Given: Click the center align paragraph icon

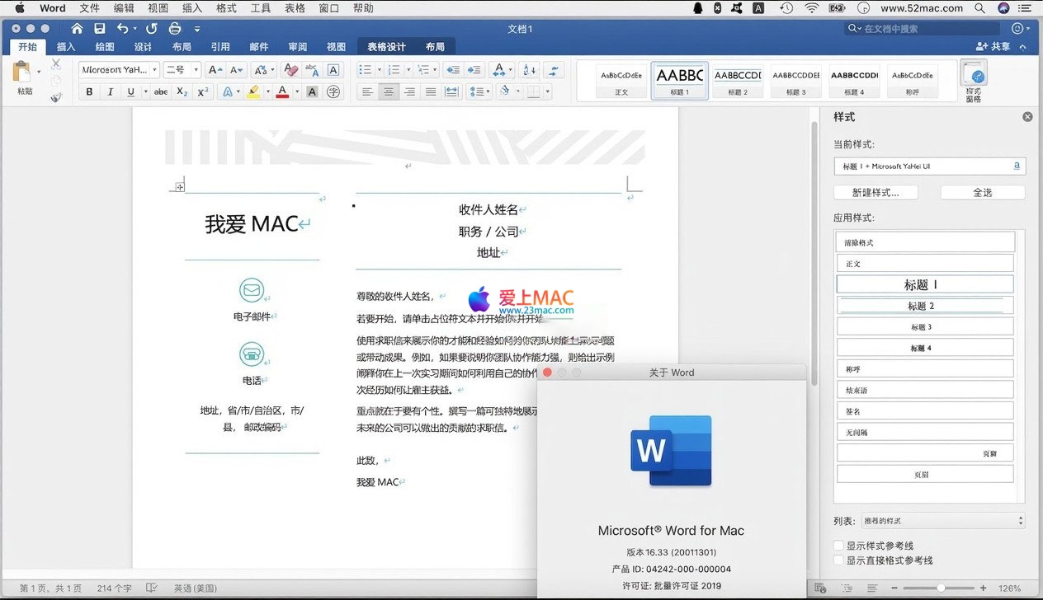Looking at the screenshot, I should click(x=389, y=92).
